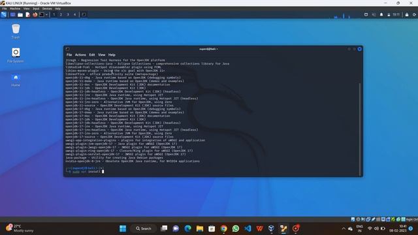Click the VirtualBox shared folders status icon

[378, 219]
